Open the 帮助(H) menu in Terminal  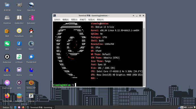100,20
